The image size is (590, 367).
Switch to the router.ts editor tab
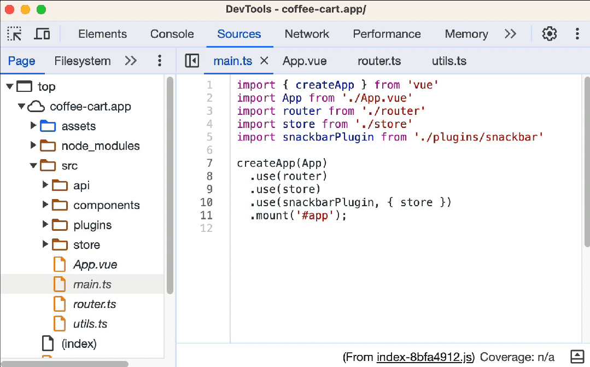[x=379, y=61]
